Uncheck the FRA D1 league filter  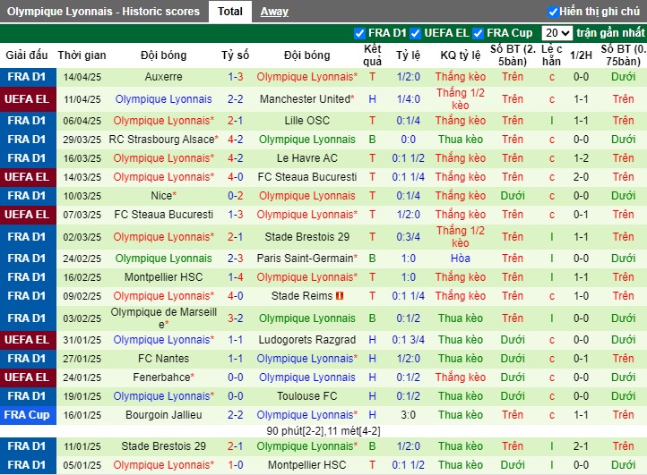coord(359,33)
